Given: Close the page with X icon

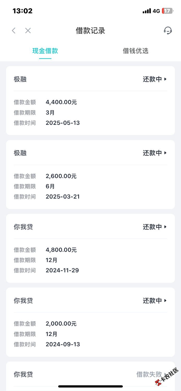Looking at the screenshot, I should 28,30.
